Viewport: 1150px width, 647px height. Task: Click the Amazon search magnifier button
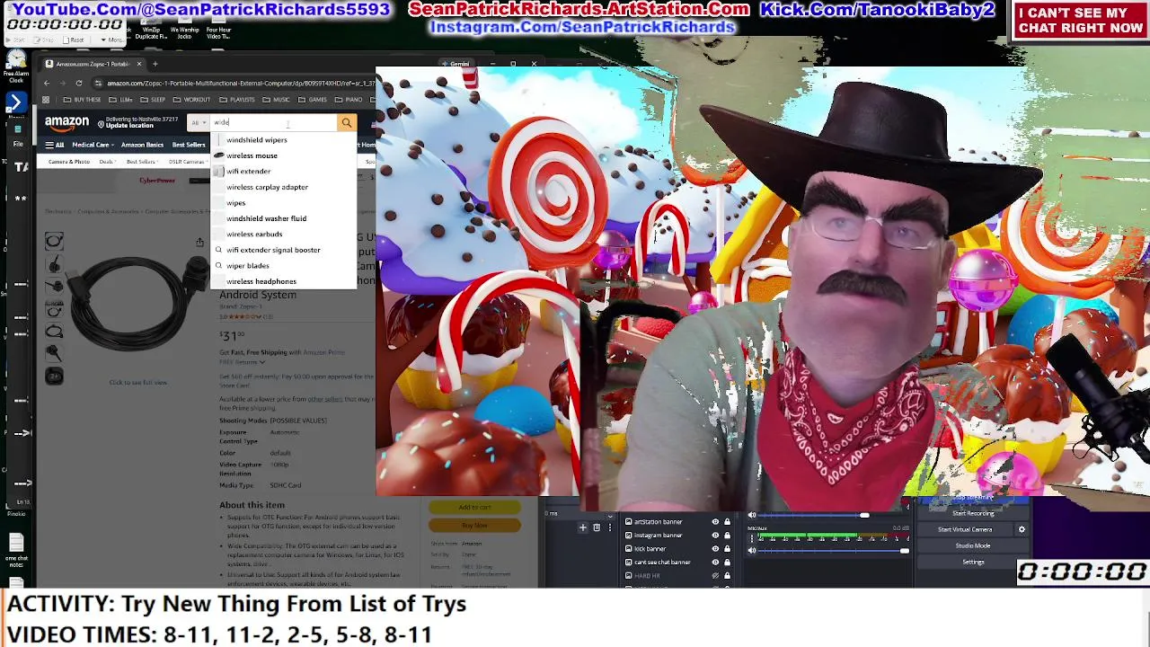pyautogui.click(x=346, y=122)
